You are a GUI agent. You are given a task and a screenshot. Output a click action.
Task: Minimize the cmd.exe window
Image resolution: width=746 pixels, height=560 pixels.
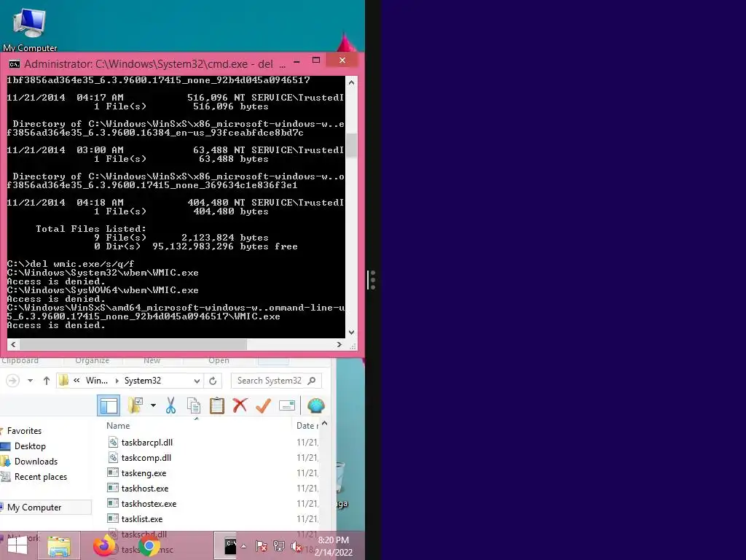[x=297, y=61]
